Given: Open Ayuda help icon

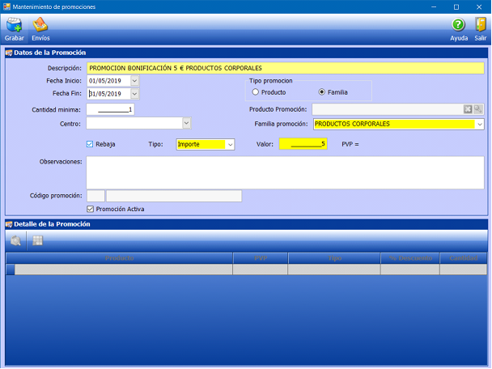Looking at the screenshot, I should coord(458,26).
